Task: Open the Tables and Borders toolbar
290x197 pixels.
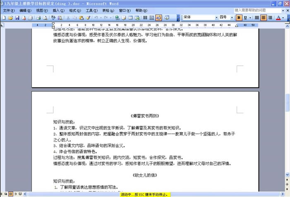Action: tap(124, 18)
